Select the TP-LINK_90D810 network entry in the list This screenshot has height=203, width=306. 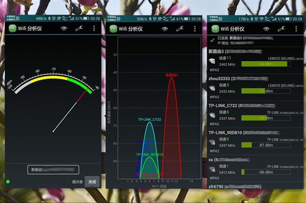pos(255,141)
